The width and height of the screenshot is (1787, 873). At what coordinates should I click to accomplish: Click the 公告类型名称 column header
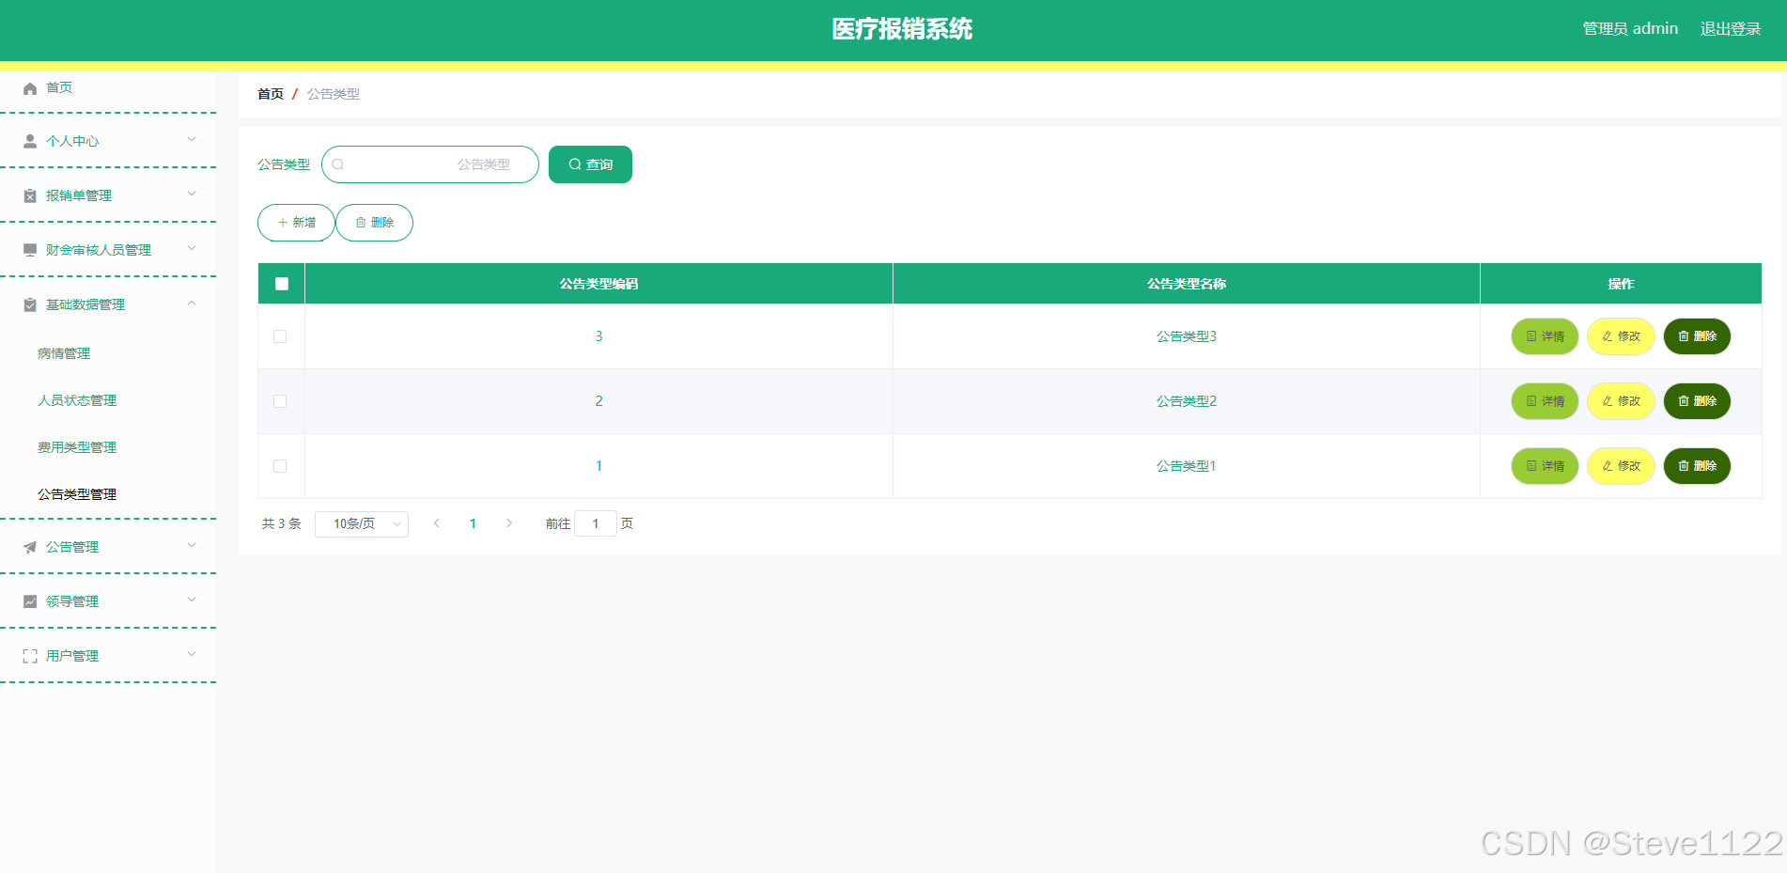[x=1187, y=284]
